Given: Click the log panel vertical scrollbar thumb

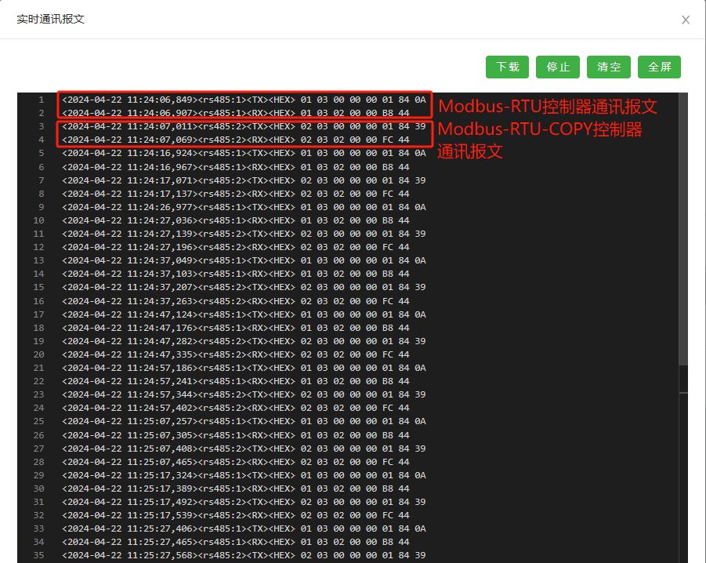Looking at the screenshot, I should (x=683, y=229).
